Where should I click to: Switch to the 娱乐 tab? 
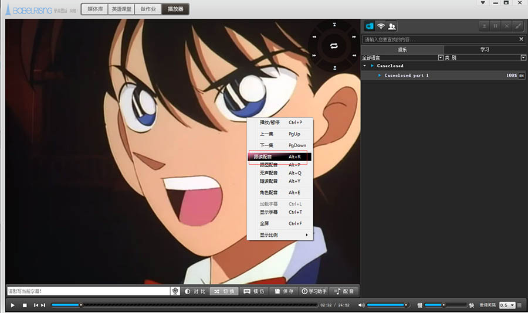tap(402, 49)
